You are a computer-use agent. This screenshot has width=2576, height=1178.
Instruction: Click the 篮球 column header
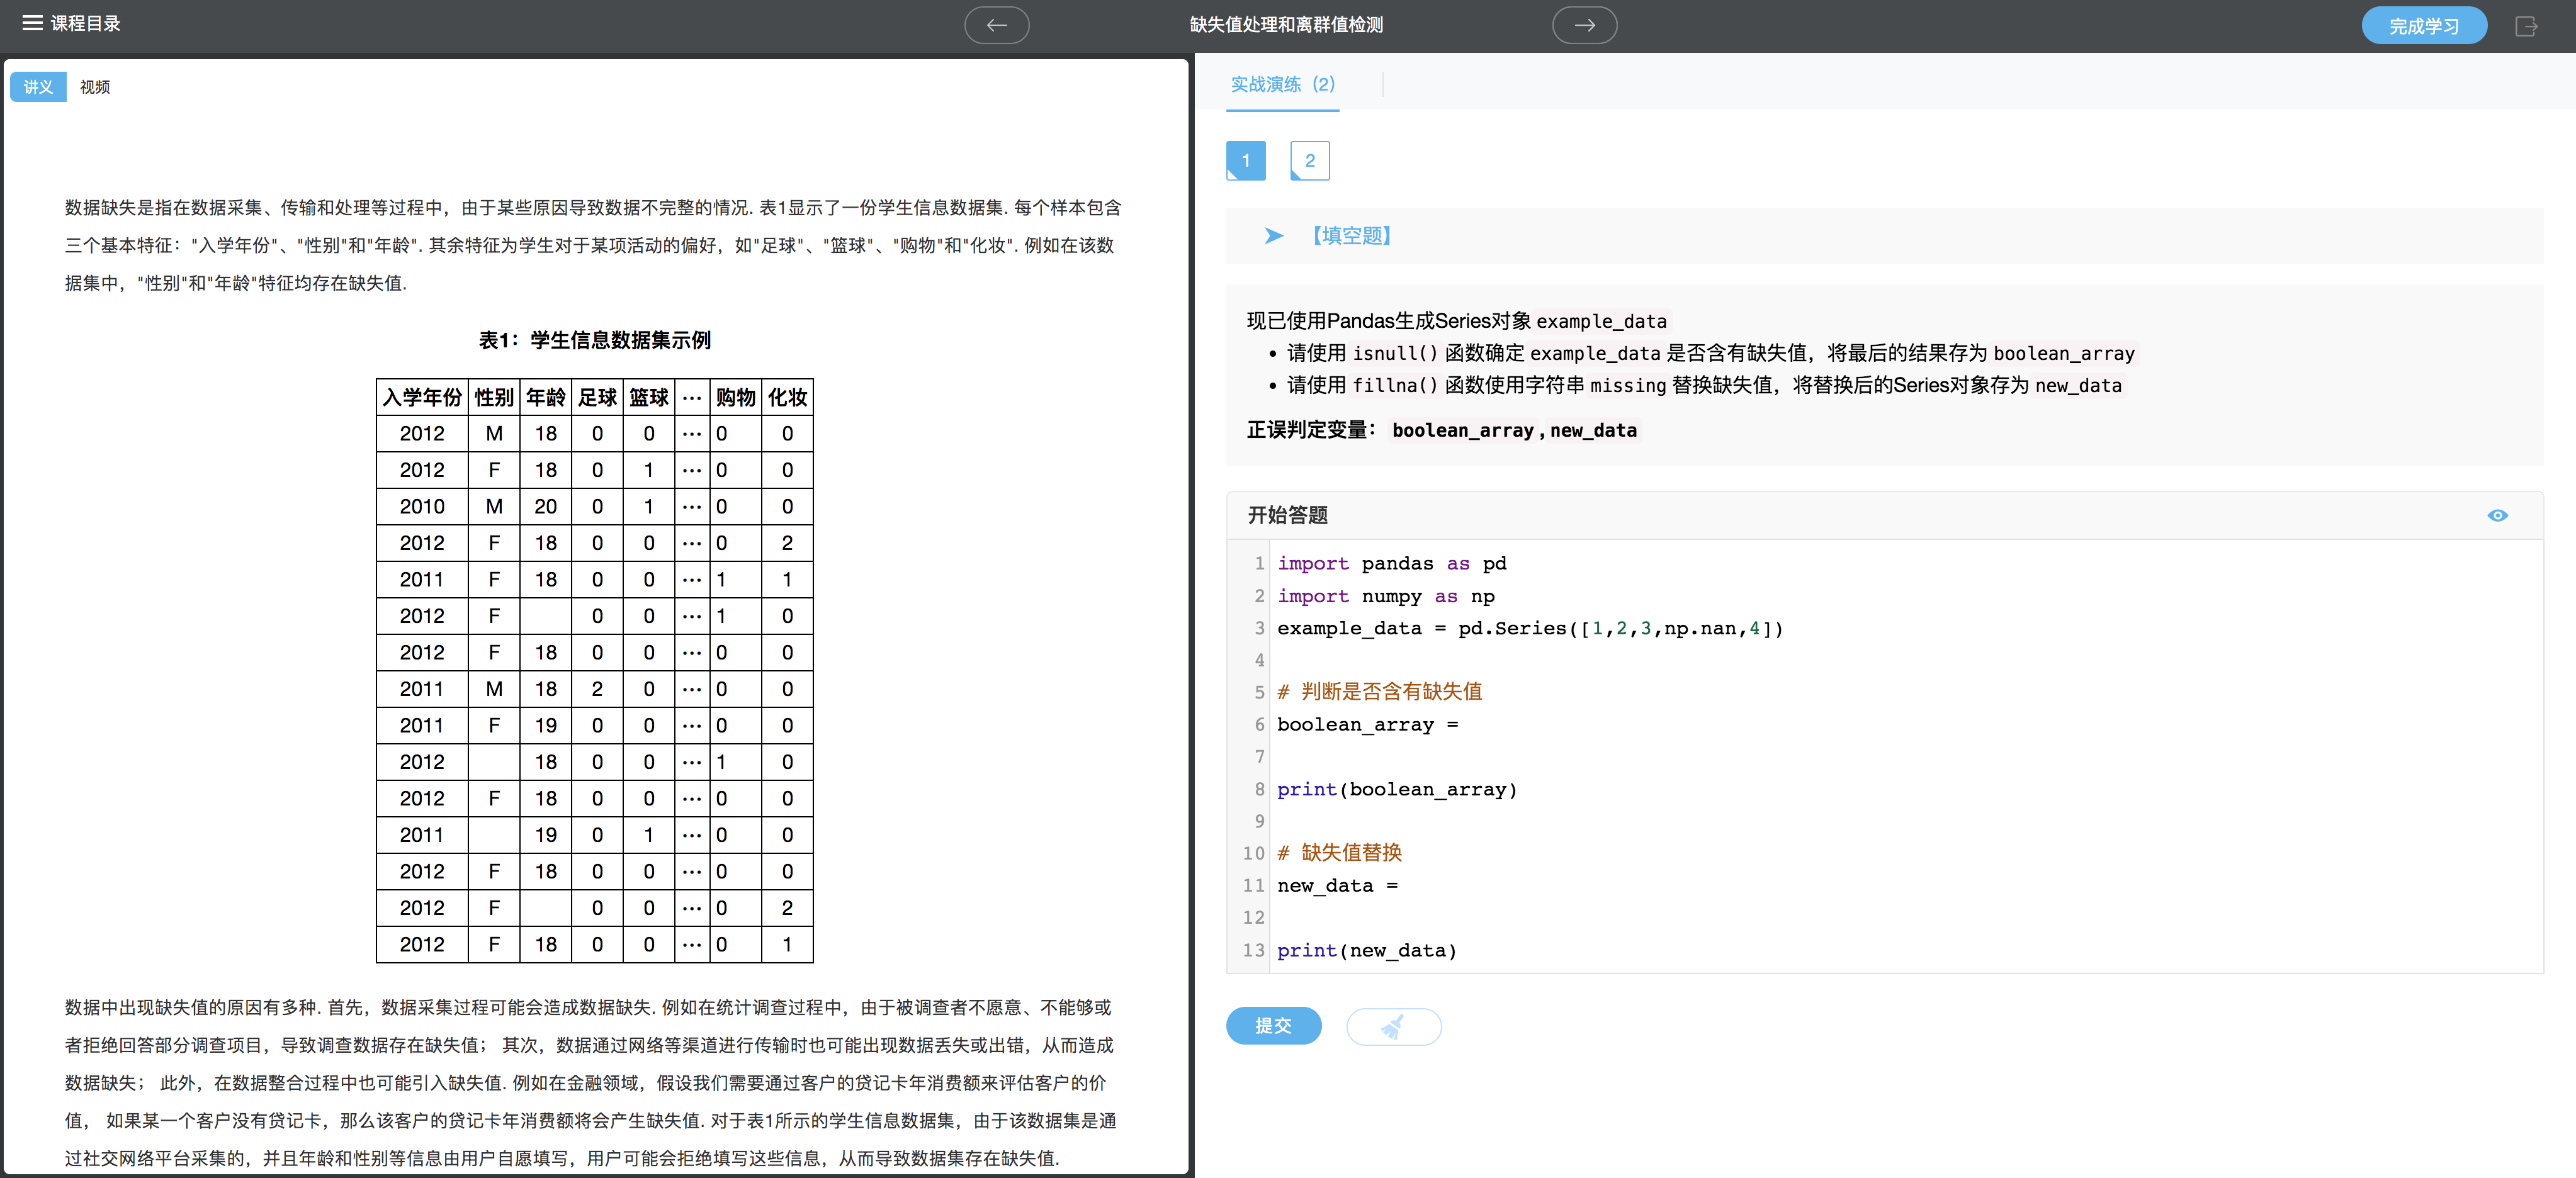click(x=649, y=398)
